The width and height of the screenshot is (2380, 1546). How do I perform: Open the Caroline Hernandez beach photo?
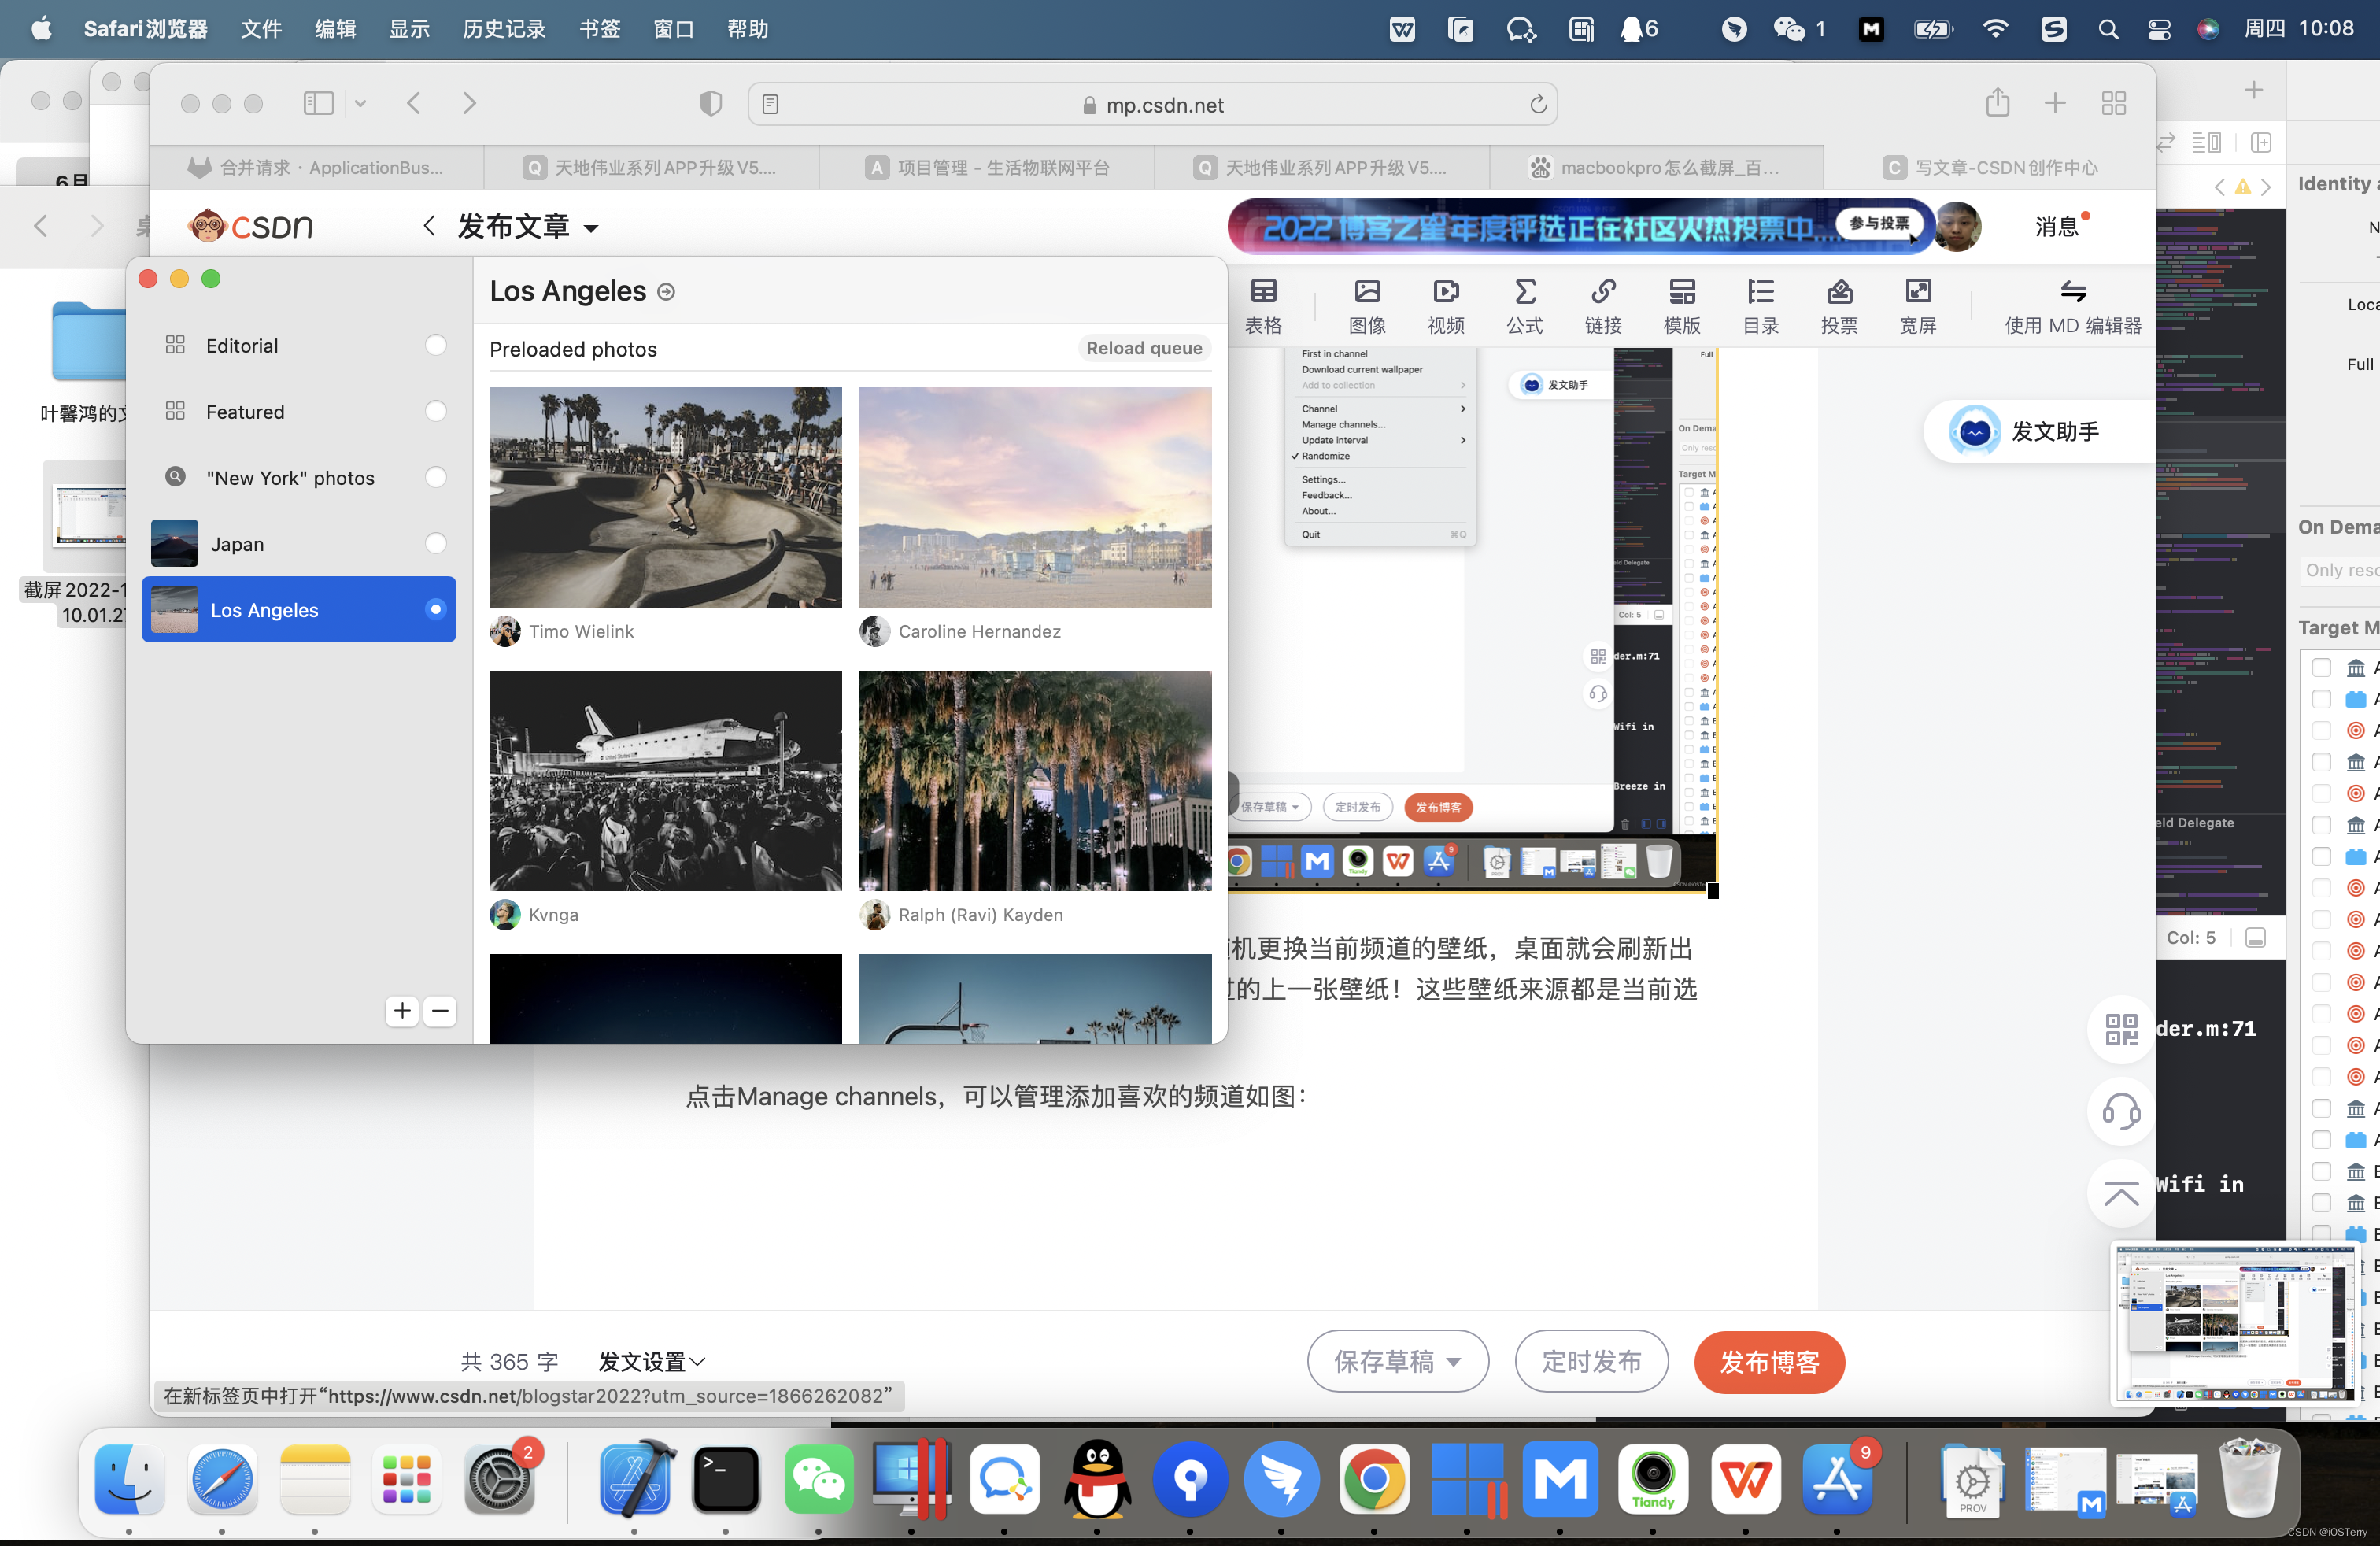1035,497
